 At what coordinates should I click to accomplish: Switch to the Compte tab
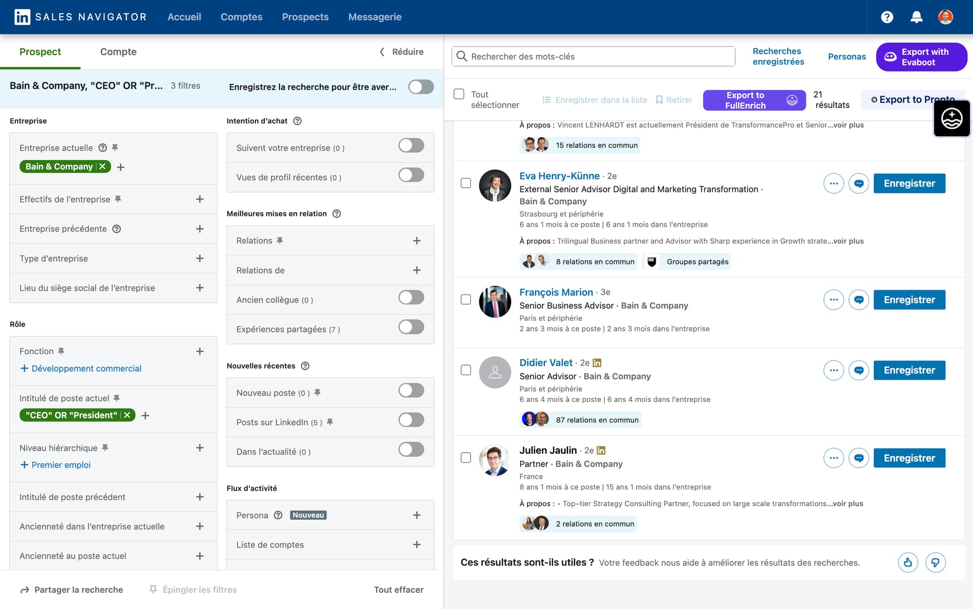(x=118, y=52)
